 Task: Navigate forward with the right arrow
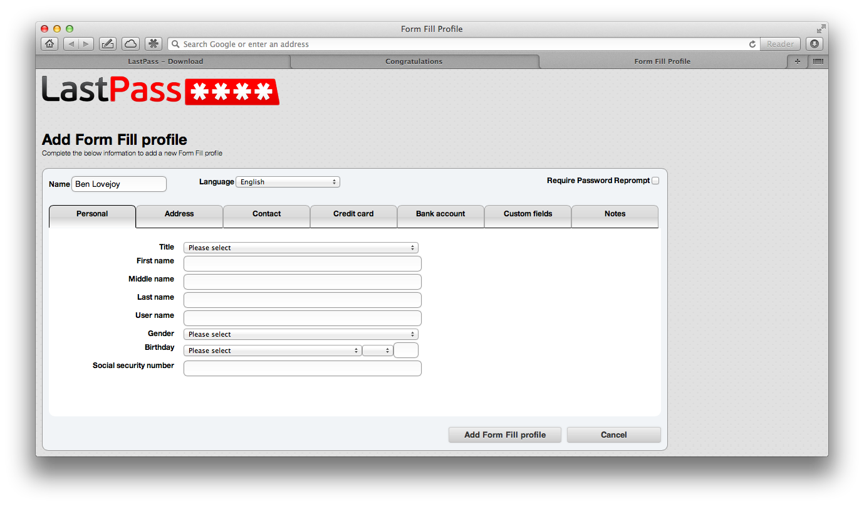click(x=86, y=44)
